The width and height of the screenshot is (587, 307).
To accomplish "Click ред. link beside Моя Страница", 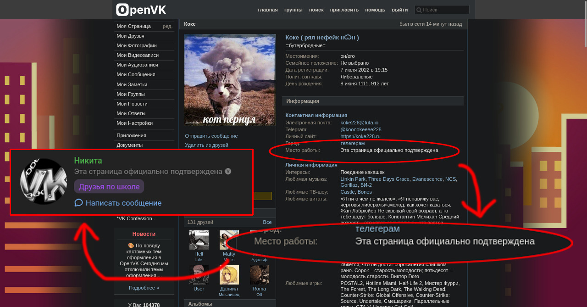I will (x=167, y=26).
